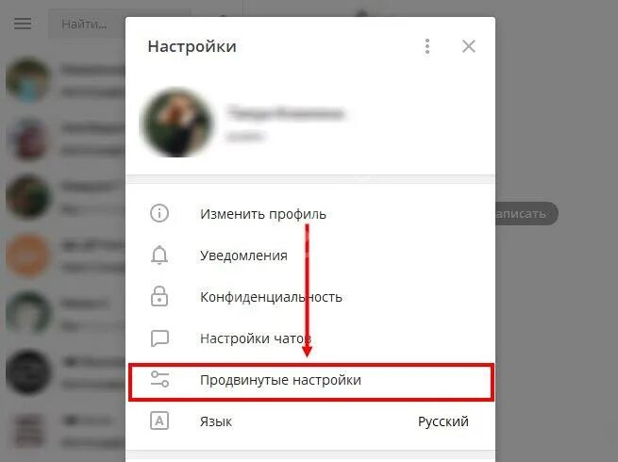Change the Русский language value
The width and height of the screenshot is (618, 462).
coord(443,421)
